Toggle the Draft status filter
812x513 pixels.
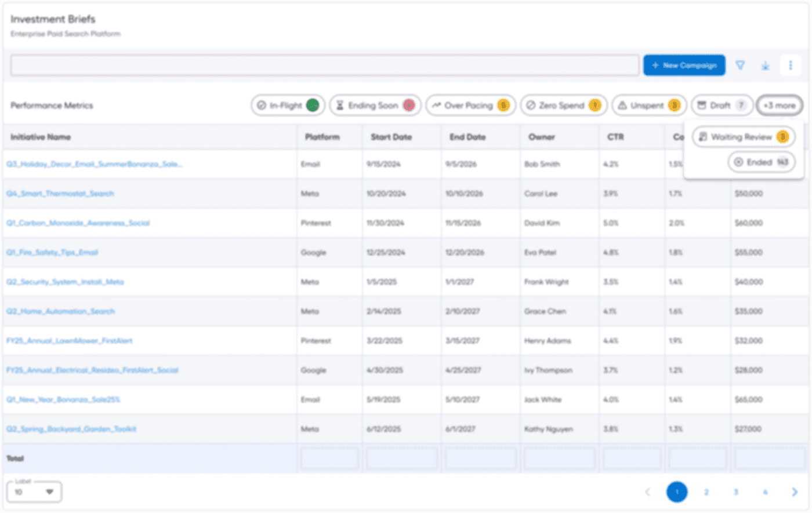click(x=722, y=105)
